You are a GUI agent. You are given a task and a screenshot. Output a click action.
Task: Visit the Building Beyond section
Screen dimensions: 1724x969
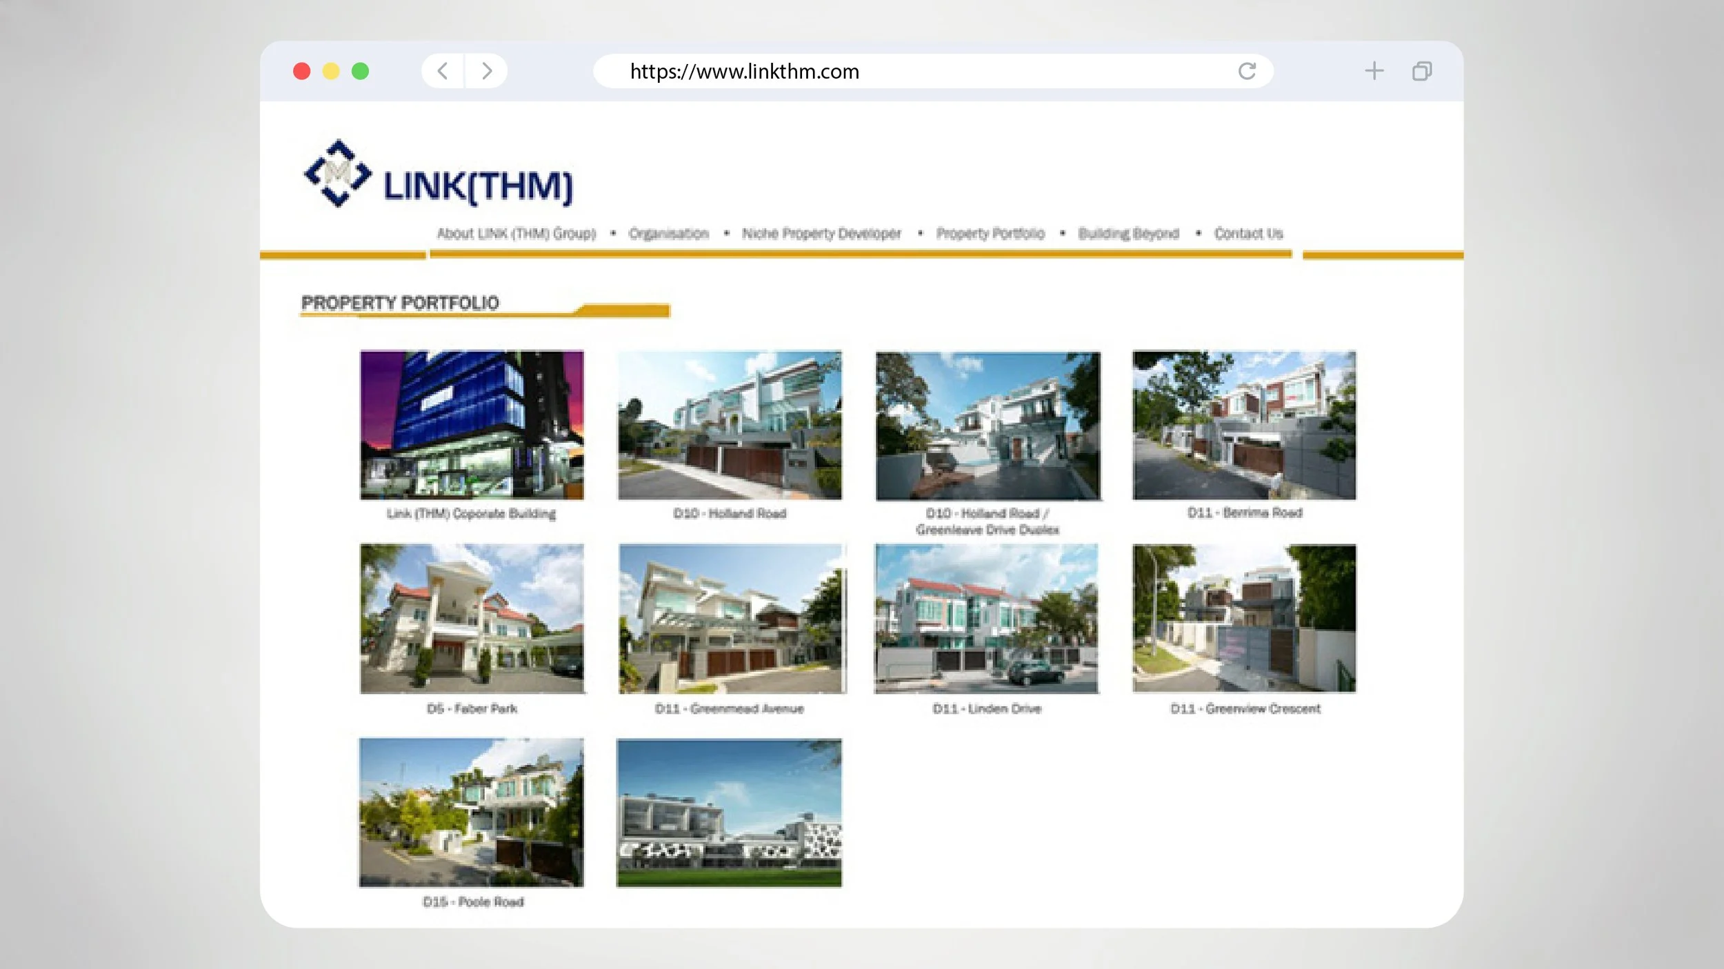(x=1129, y=234)
